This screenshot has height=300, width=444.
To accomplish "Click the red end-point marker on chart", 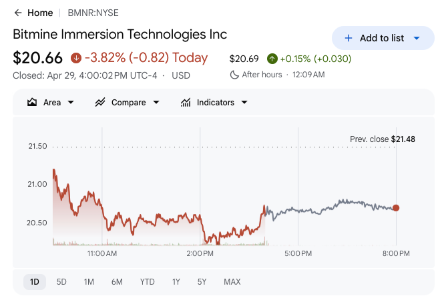I will [x=396, y=208].
